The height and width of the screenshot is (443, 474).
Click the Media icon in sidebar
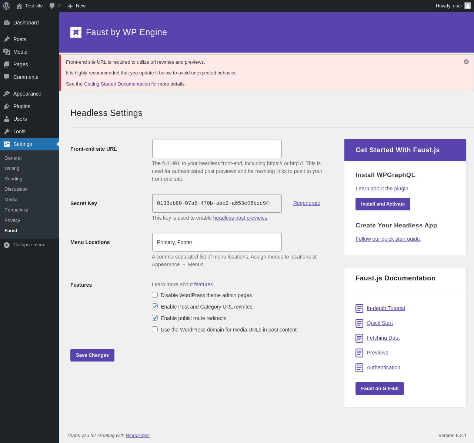pos(7,52)
